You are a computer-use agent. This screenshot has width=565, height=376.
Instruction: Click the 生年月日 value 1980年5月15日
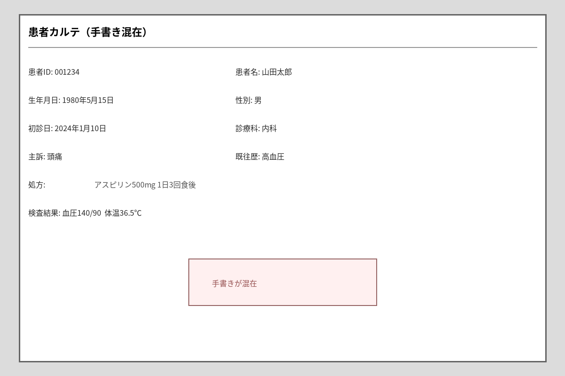tap(87, 100)
